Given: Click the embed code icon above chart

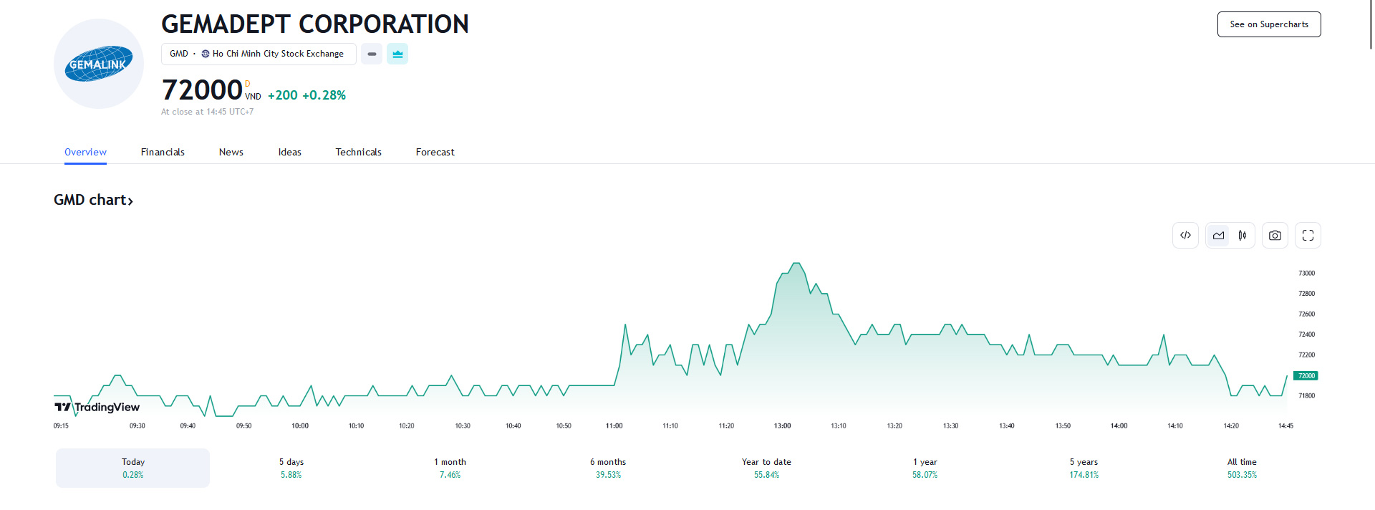Looking at the screenshot, I should tap(1185, 236).
